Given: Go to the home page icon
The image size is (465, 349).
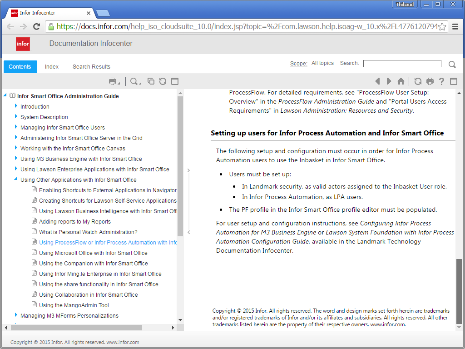Looking at the screenshot, I should [x=401, y=81].
